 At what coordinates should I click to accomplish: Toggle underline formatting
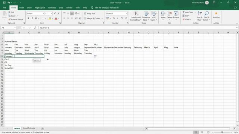click(36, 18)
